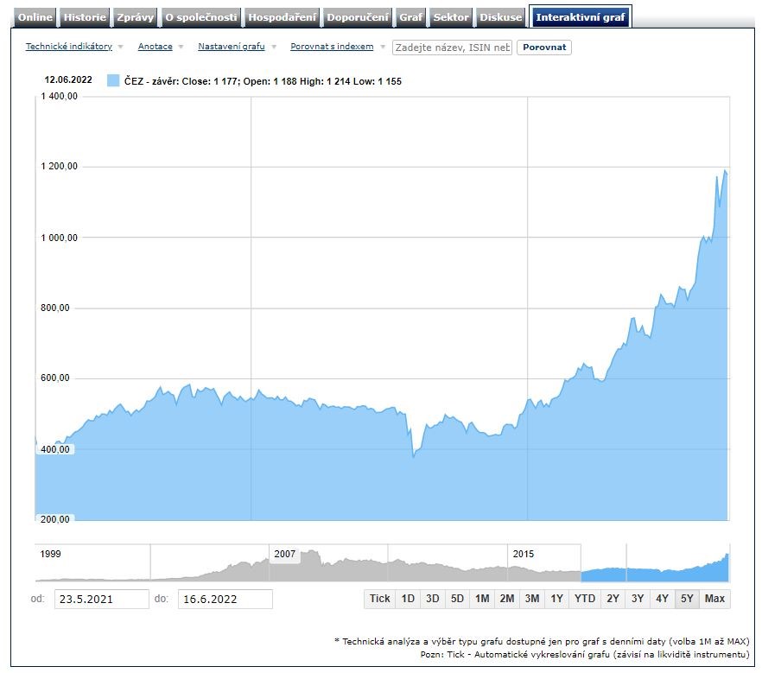Click the Porovnat compare button
The image size is (781, 673).
(543, 48)
